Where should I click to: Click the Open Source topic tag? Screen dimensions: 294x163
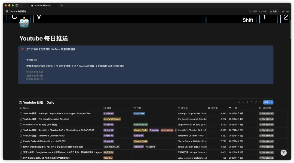(141, 125)
